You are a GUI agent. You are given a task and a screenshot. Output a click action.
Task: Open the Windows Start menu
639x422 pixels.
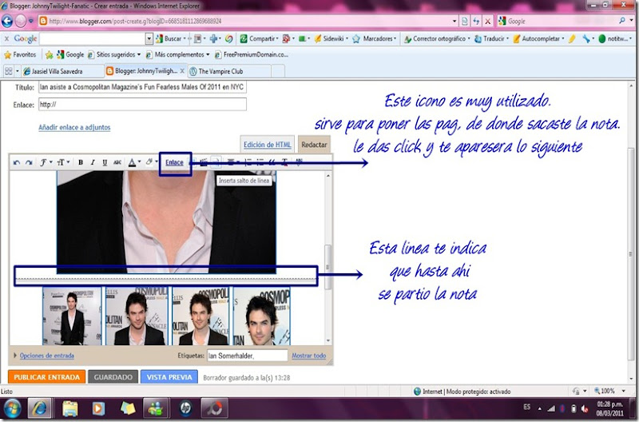coord(12,408)
